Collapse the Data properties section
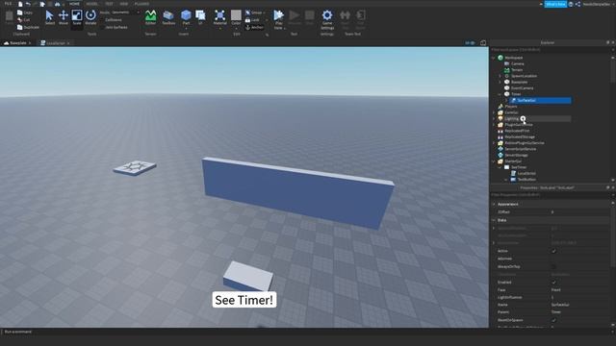This screenshot has width=616, height=346. pyautogui.click(x=494, y=220)
